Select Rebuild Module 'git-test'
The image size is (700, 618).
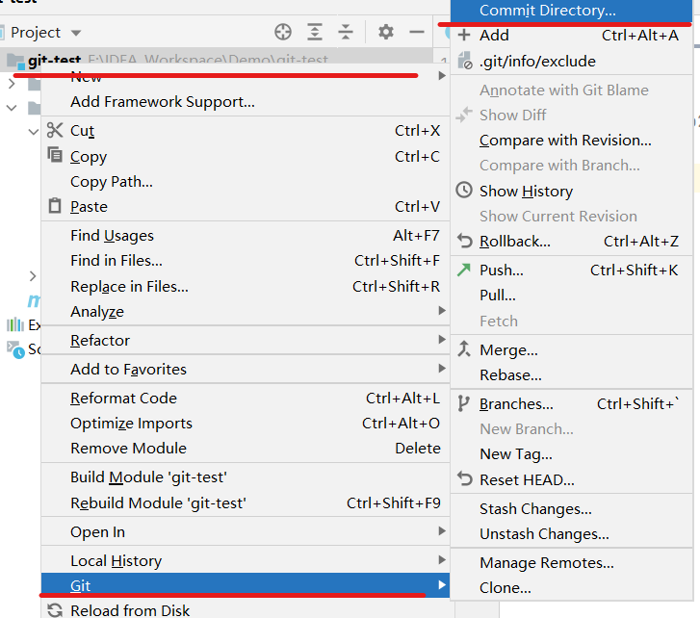(246, 502)
